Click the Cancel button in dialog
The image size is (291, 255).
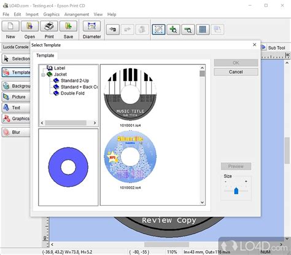[x=236, y=72]
